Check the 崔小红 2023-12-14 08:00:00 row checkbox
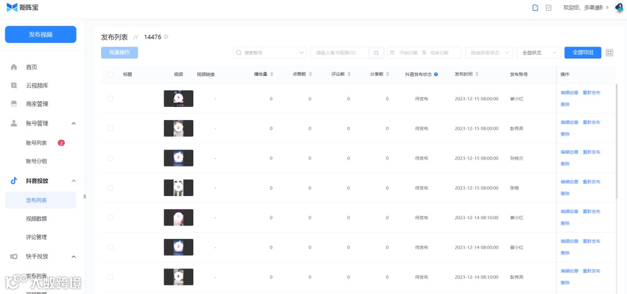The width and height of the screenshot is (627, 294). click(110, 247)
